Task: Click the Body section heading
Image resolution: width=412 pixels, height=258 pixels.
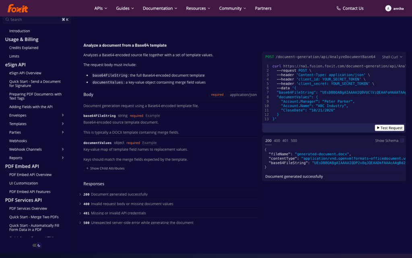Action: [x=88, y=94]
